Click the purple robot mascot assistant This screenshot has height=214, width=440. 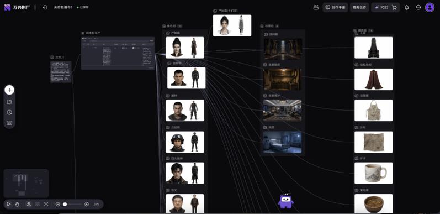coord(286,201)
